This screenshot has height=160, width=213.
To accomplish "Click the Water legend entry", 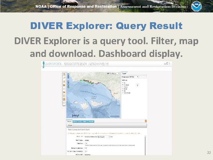I will pos(125,89).
